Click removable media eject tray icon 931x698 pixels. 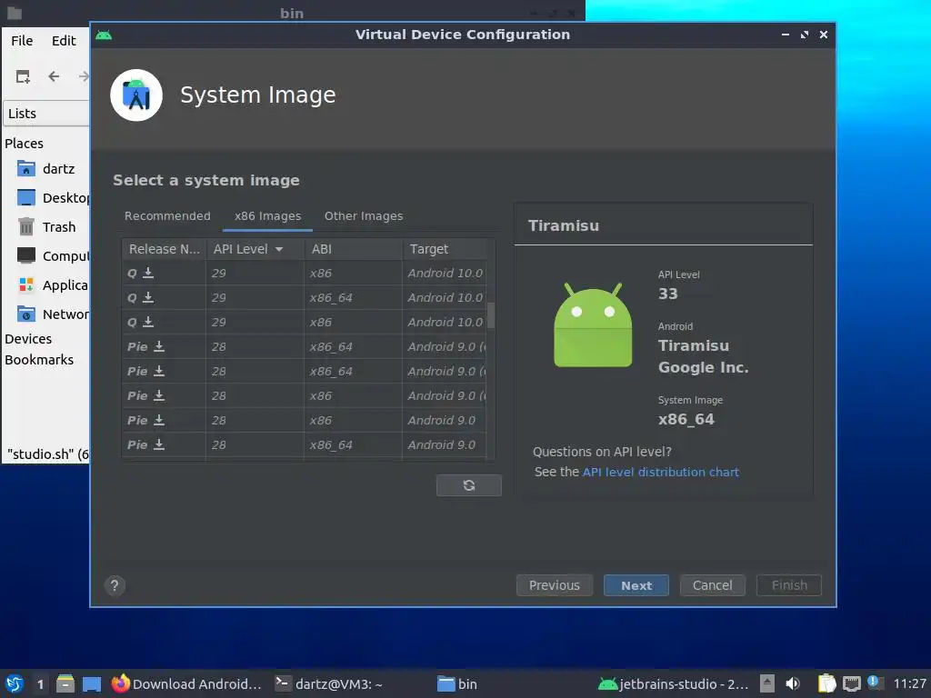click(x=767, y=683)
